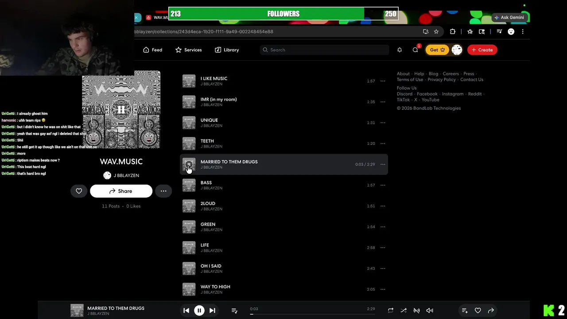Click the browser address bar URL
This screenshot has height=319, width=567.
204,31
